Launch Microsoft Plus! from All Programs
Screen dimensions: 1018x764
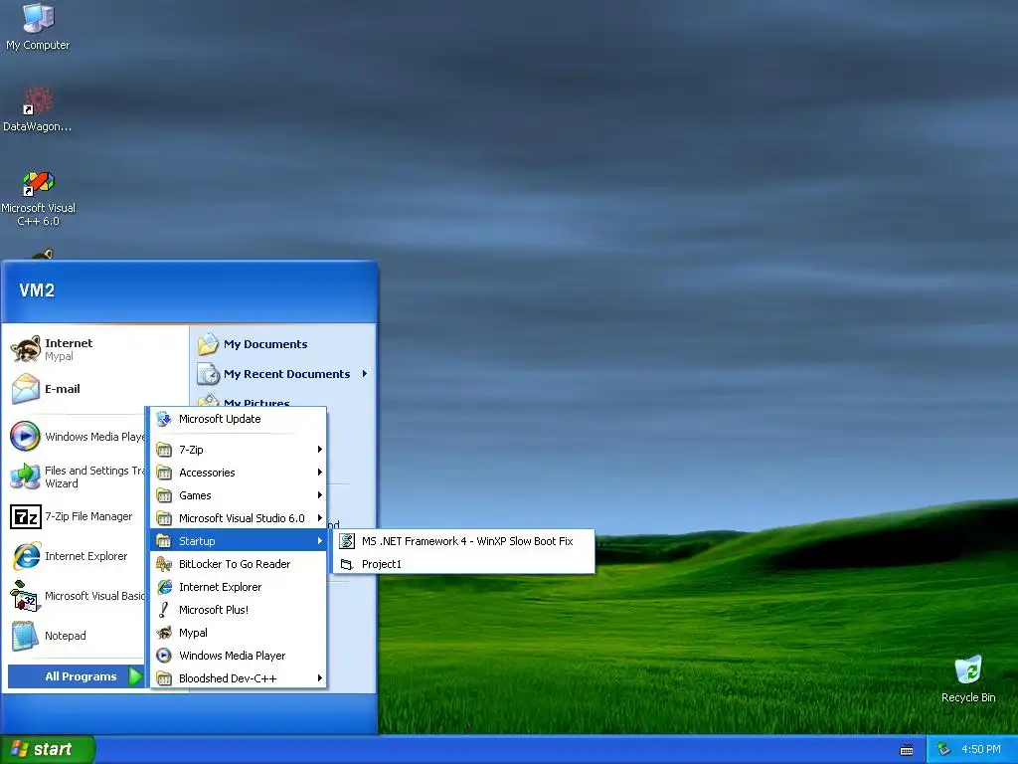(239, 610)
